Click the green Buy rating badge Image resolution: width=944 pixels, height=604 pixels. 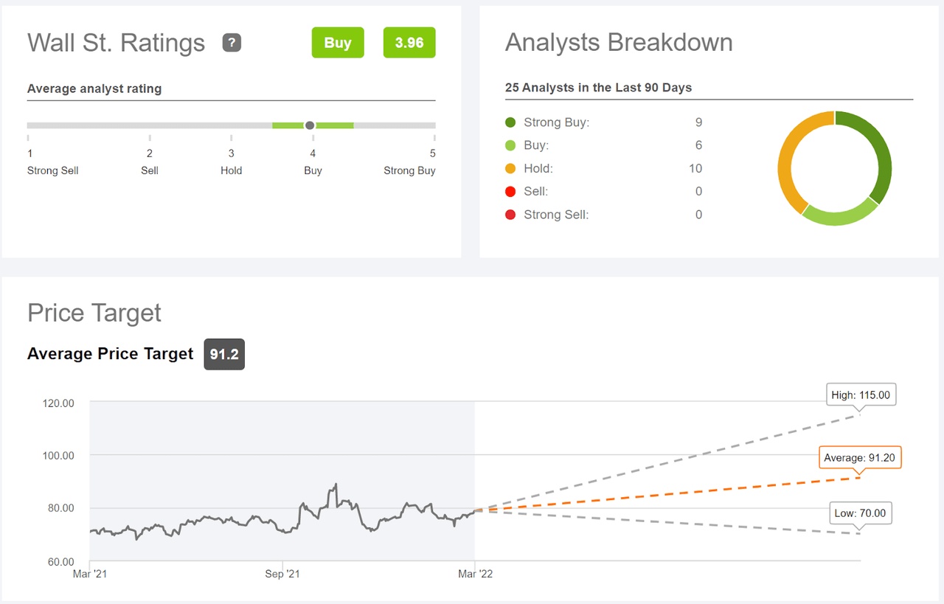338,43
